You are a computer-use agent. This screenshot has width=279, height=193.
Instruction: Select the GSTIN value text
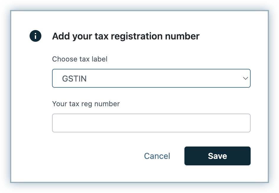[x=74, y=79]
